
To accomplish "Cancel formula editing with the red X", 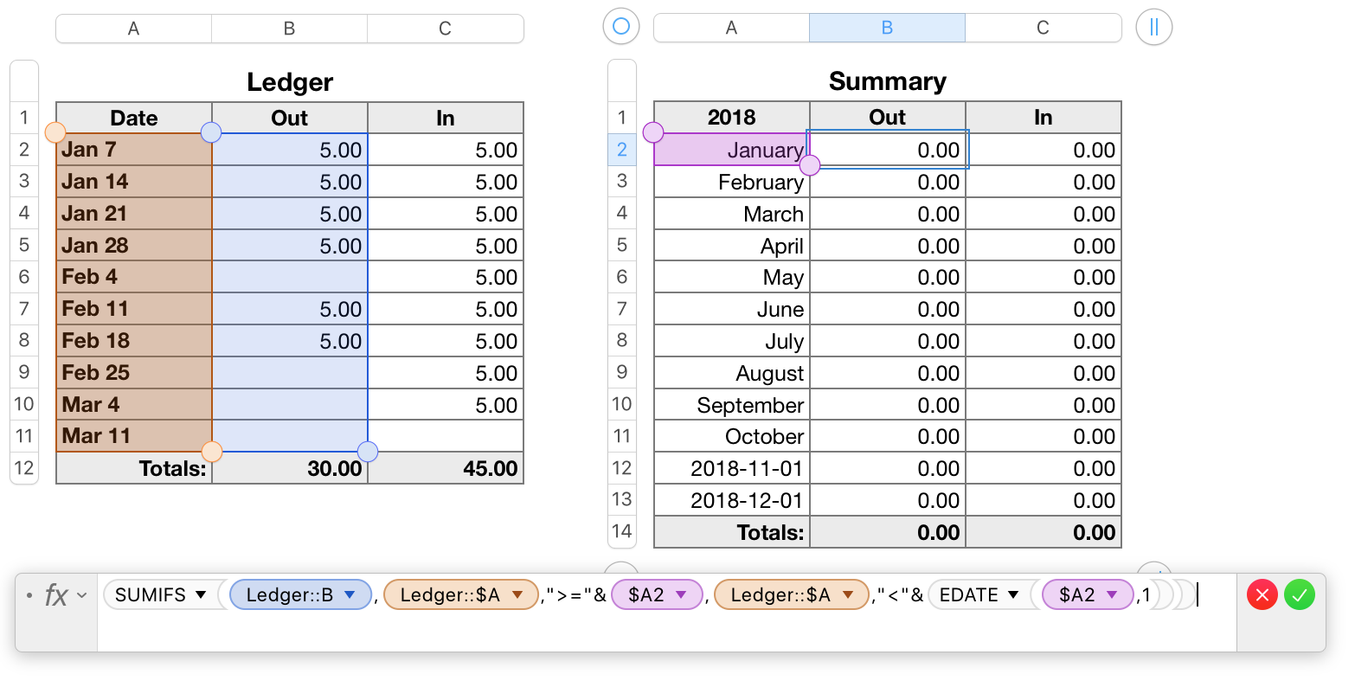I will 1262,595.
